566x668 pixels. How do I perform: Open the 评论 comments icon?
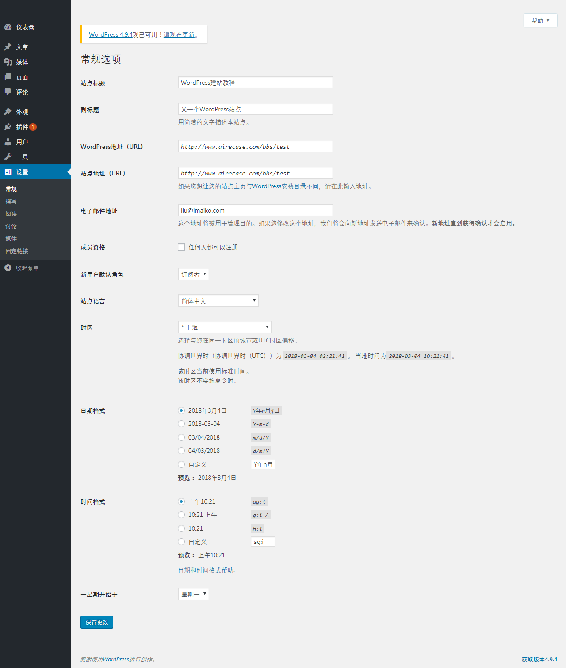coord(8,92)
